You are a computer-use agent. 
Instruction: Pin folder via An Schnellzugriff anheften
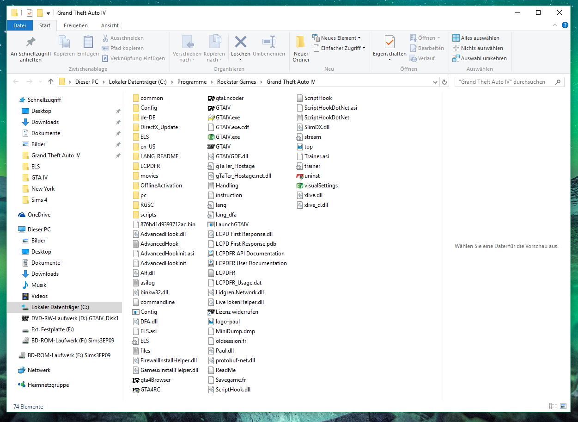tap(30, 49)
